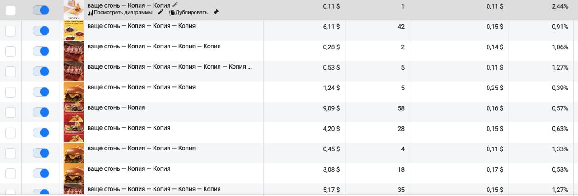The image size is (578, 196).
Task: Open the Посмотреть диаграммы link
Action: click(x=122, y=12)
